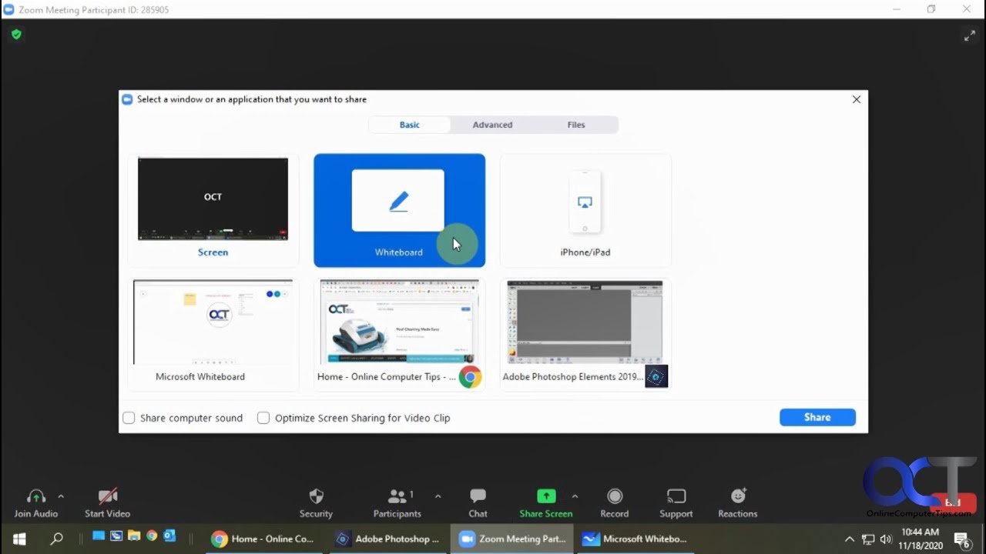Click the Record icon
This screenshot has width=986, height=554.
[615, 496]
